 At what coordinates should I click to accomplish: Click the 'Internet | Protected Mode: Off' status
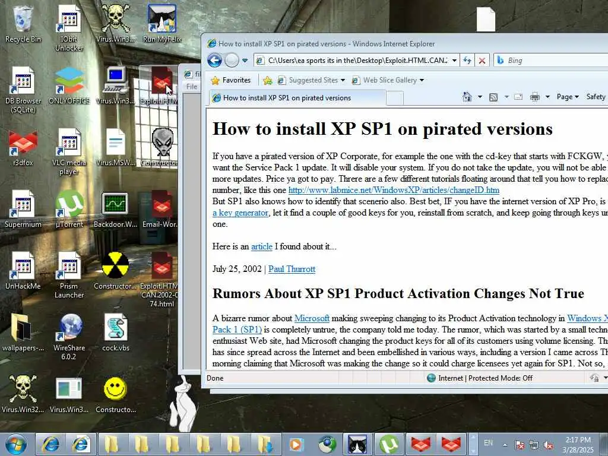click(479, 378)
